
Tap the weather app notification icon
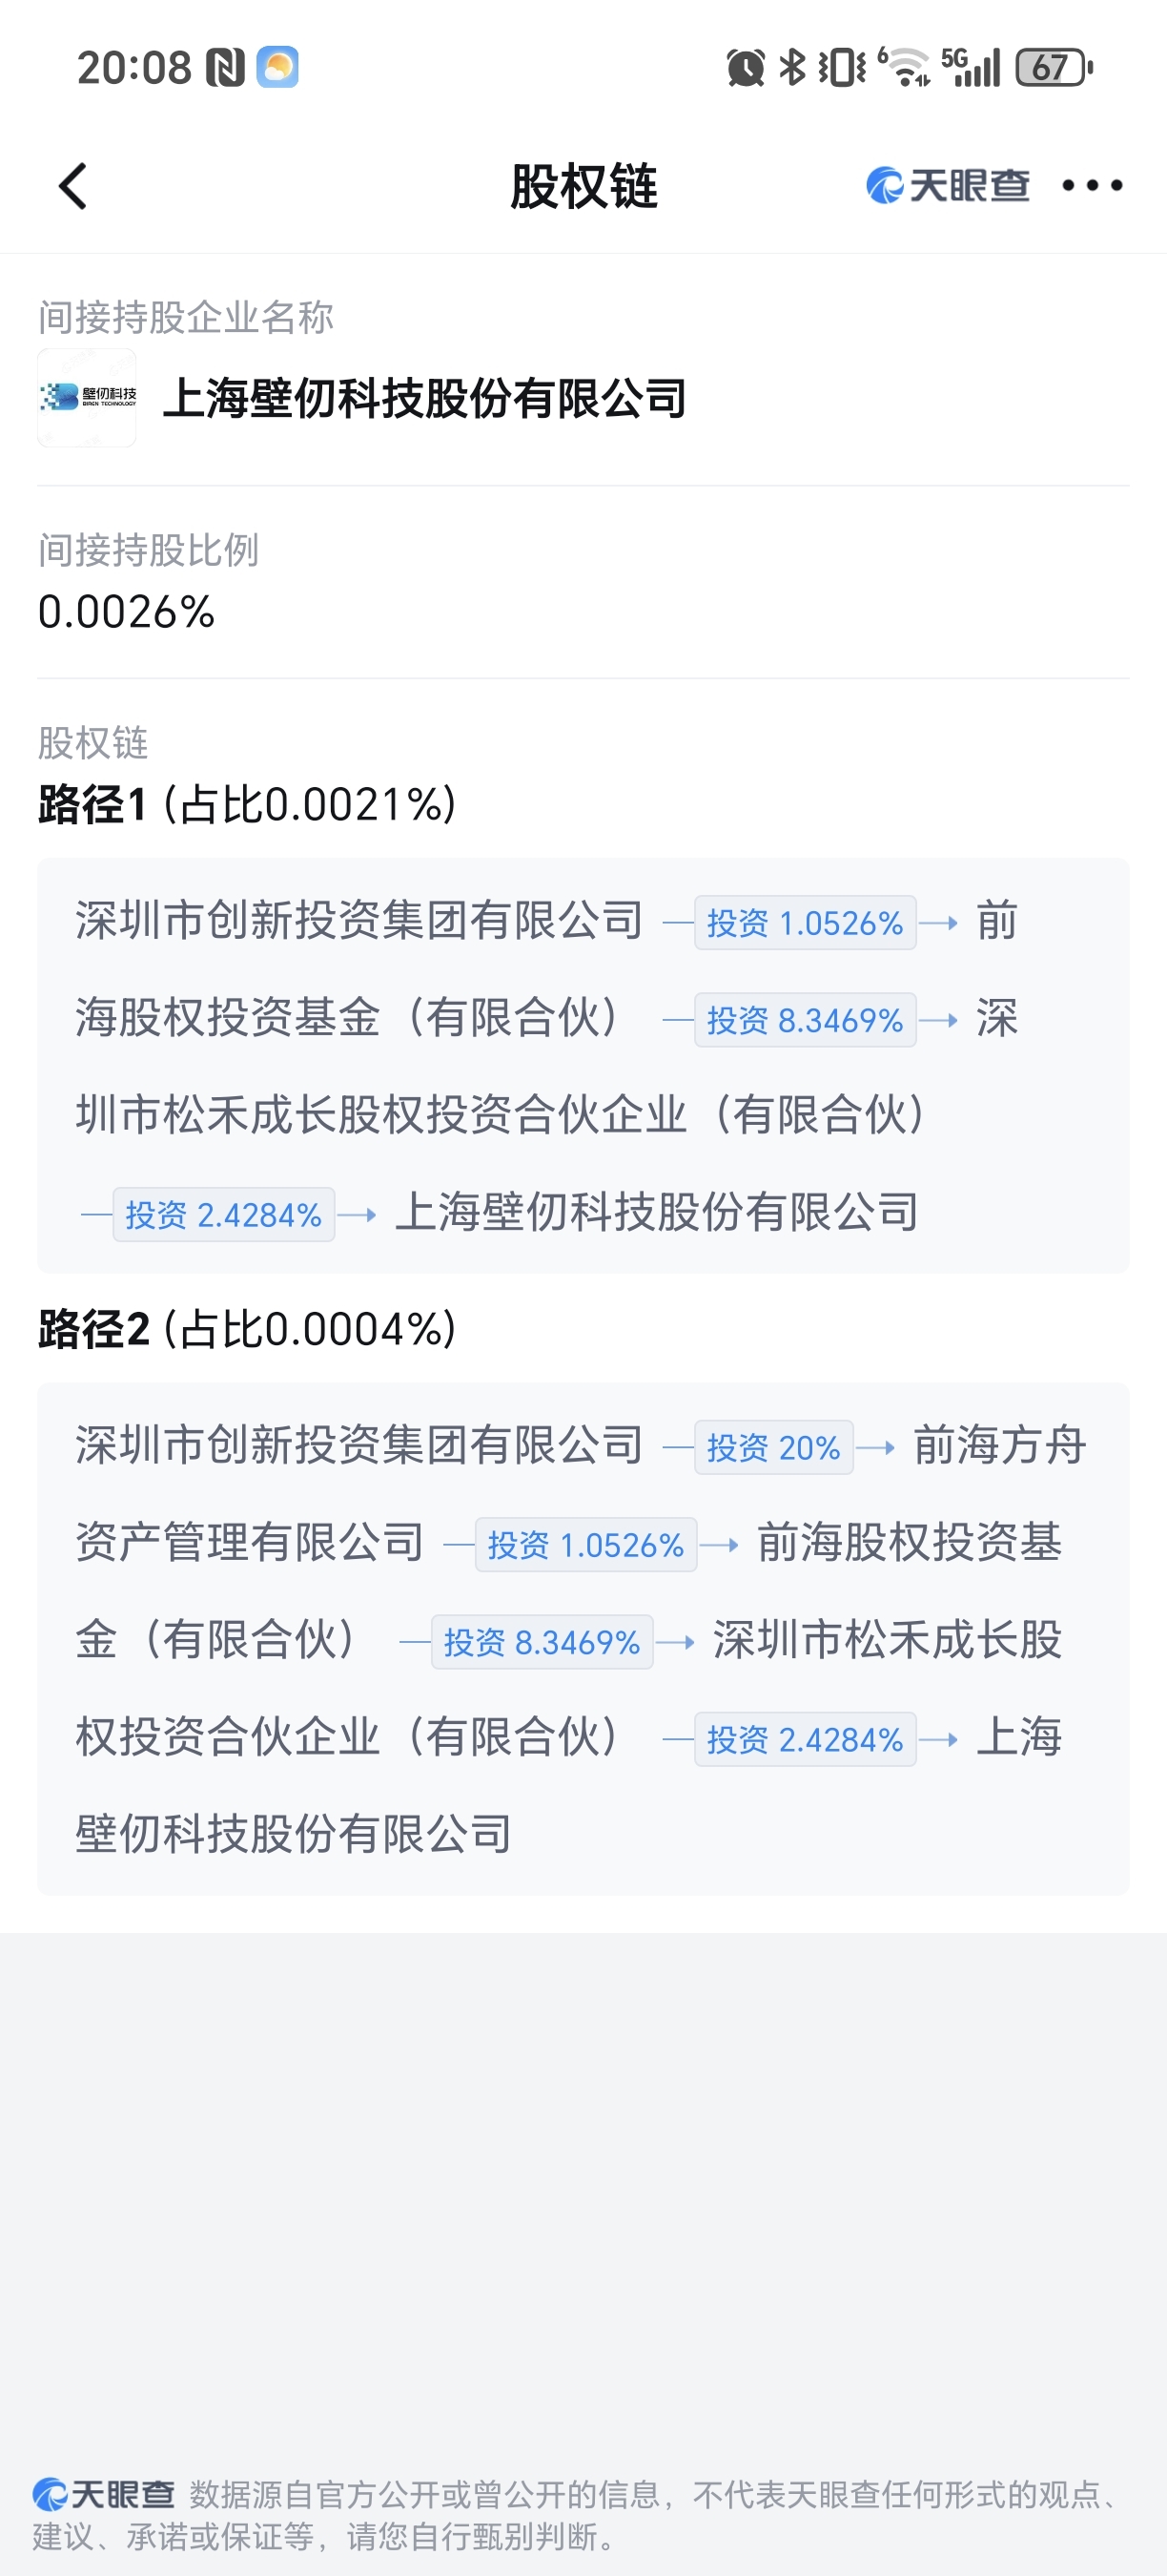(277, 68)
